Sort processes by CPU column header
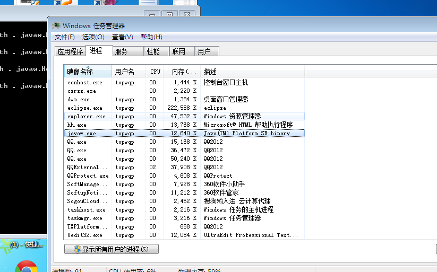Image resolution: width=437 pixels, height=272 pixels. [155, 72]
